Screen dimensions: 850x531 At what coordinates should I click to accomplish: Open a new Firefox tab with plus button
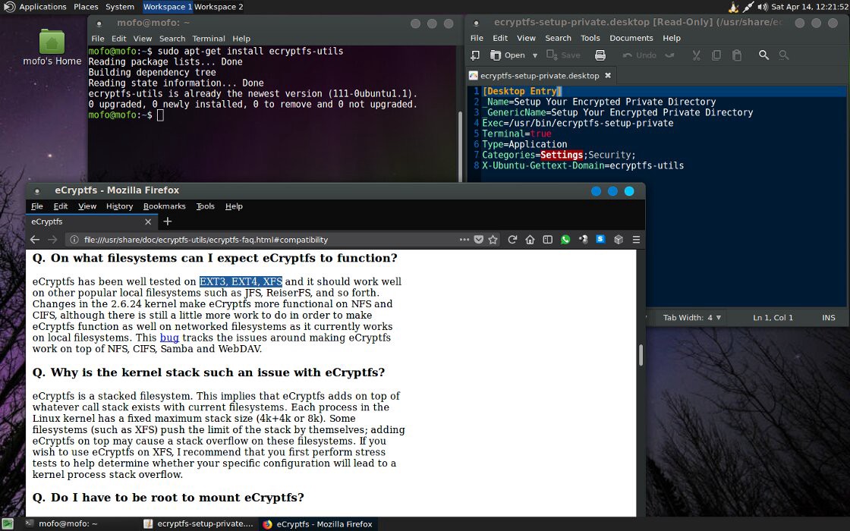pyautogui.click(x=168, y=222)
